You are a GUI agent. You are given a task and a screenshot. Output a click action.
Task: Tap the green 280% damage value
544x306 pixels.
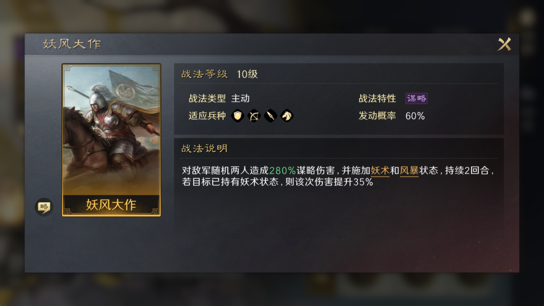[x=282, y=170]
